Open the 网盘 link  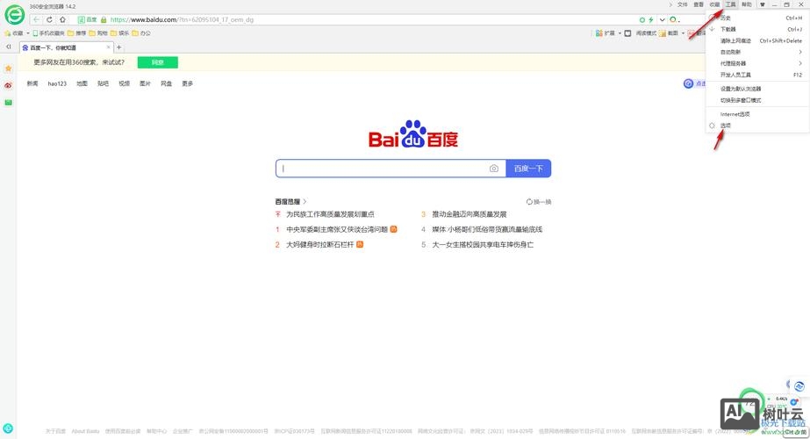pos(167,83)
